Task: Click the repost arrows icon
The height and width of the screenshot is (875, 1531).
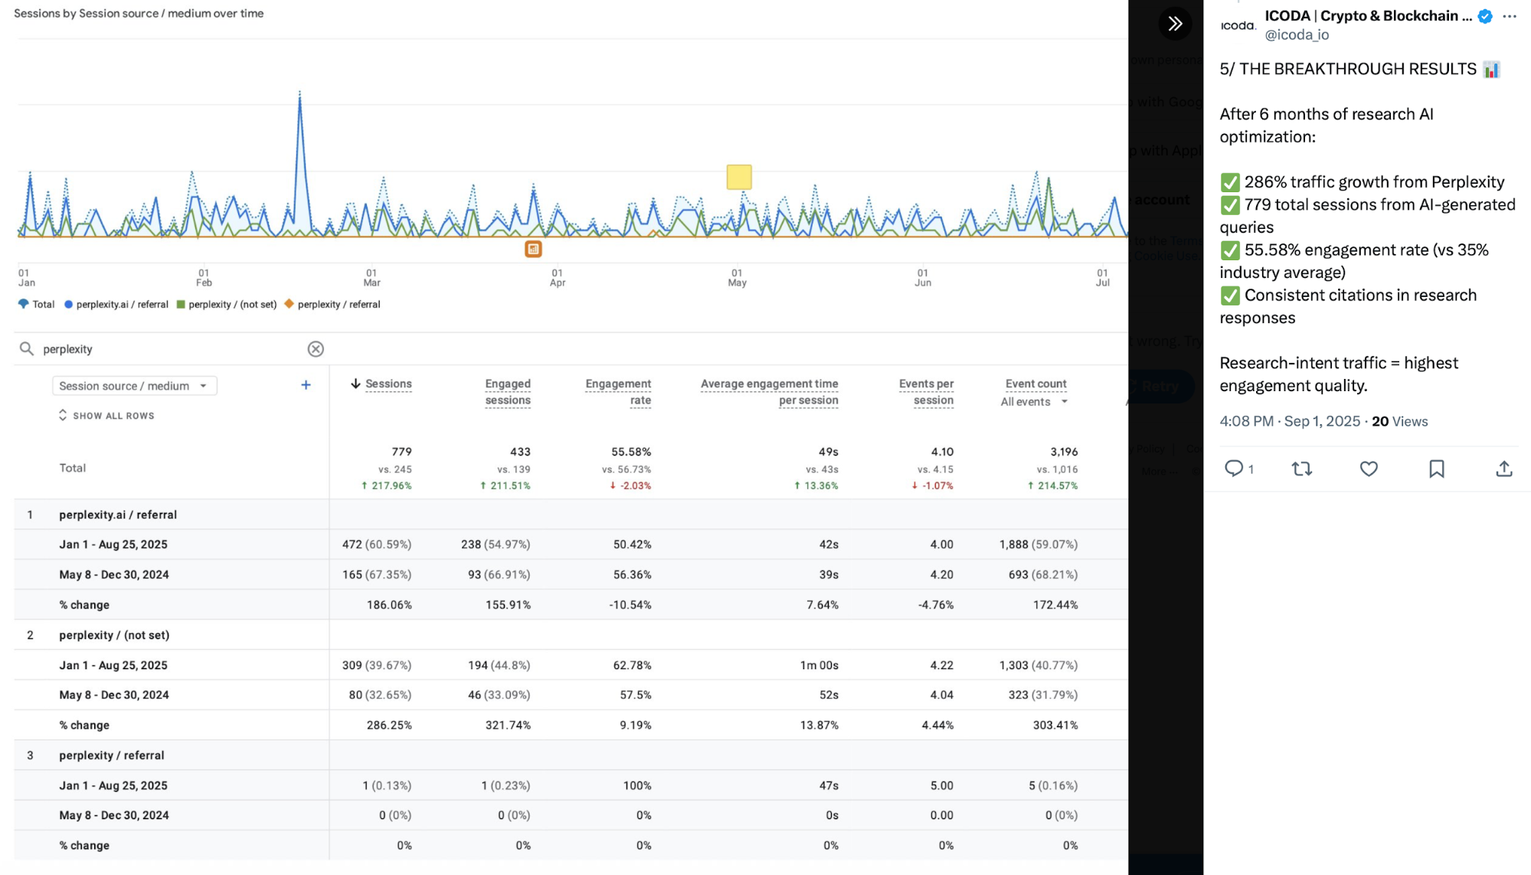Action: 1301,469
